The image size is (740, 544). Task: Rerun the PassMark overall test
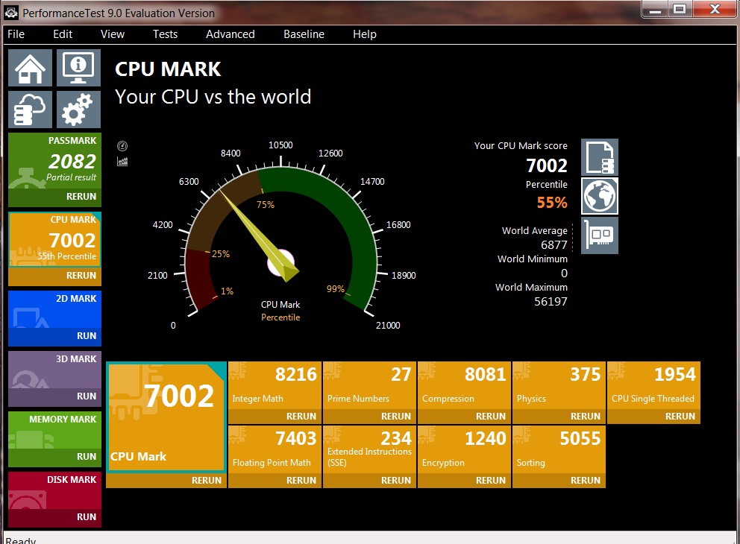54,197
